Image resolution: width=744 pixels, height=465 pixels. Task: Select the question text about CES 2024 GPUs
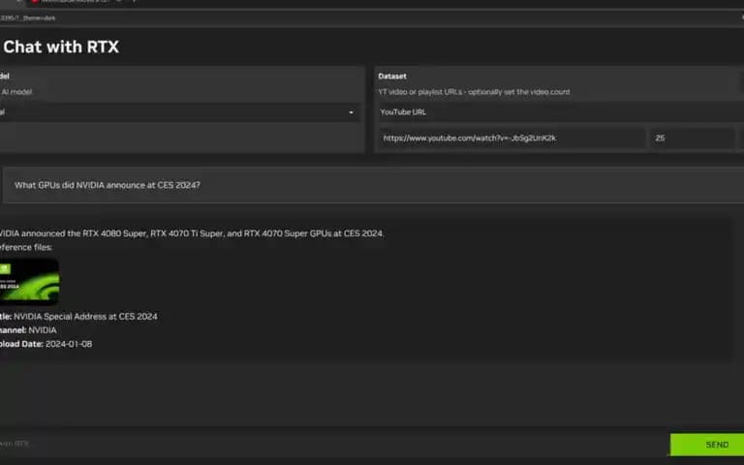click(x=108, y=185)
